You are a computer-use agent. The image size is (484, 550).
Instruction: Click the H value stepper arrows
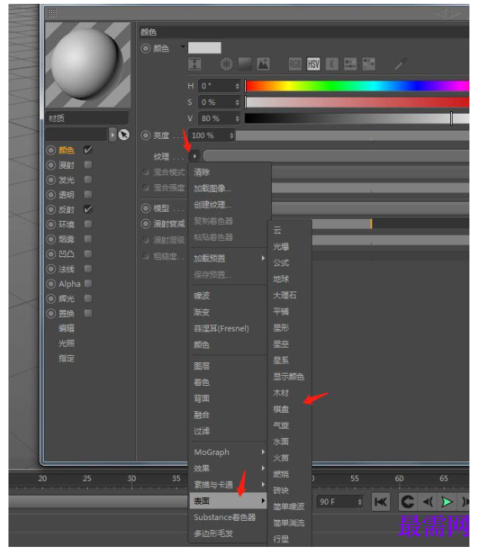point(237,86)
